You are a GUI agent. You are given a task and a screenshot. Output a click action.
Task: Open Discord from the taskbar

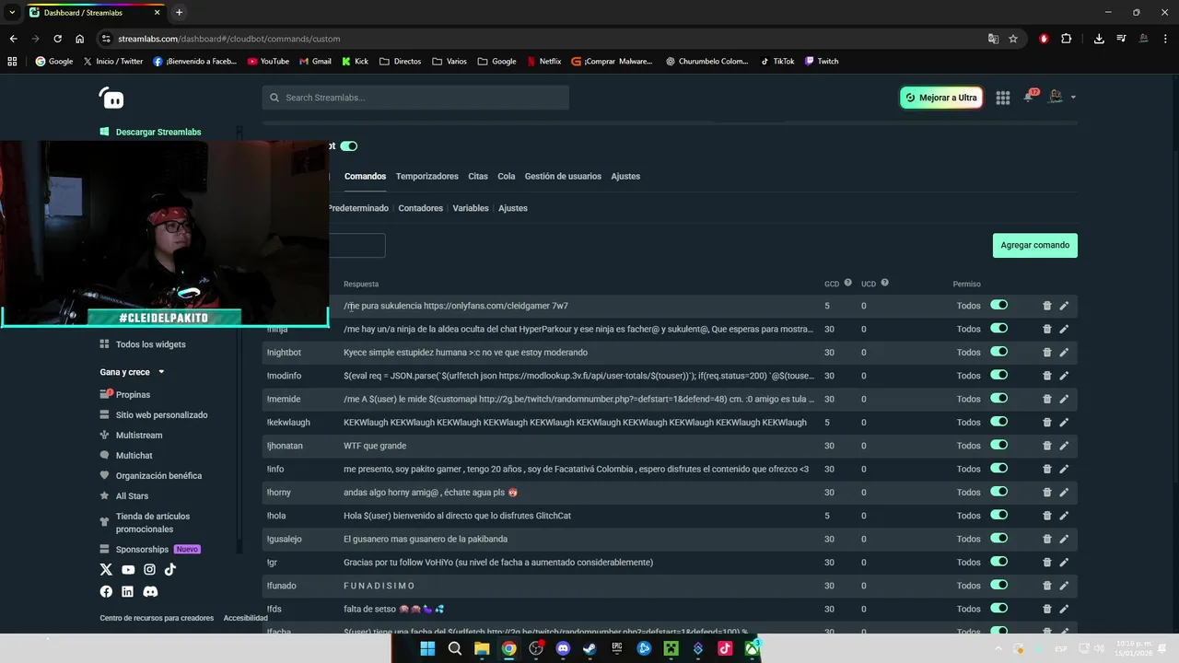(x=563, y=648)
